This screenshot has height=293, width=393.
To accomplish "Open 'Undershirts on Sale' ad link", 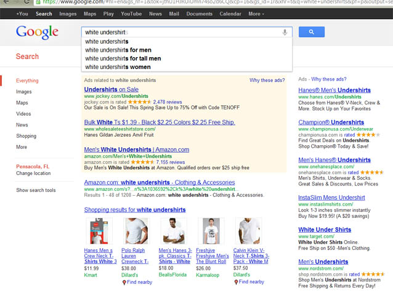I will (x=111, y=89).
